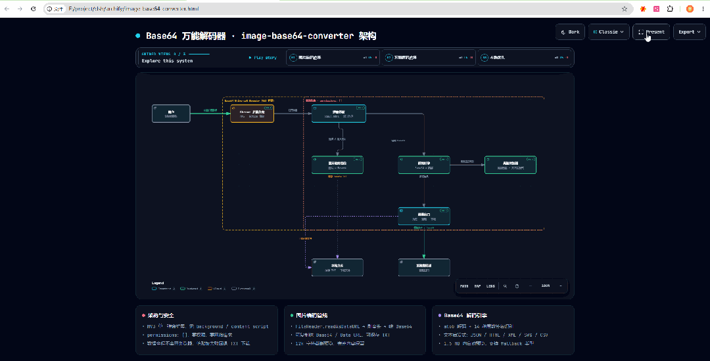Open the Export dropdown menu

[x=689, y=32]
